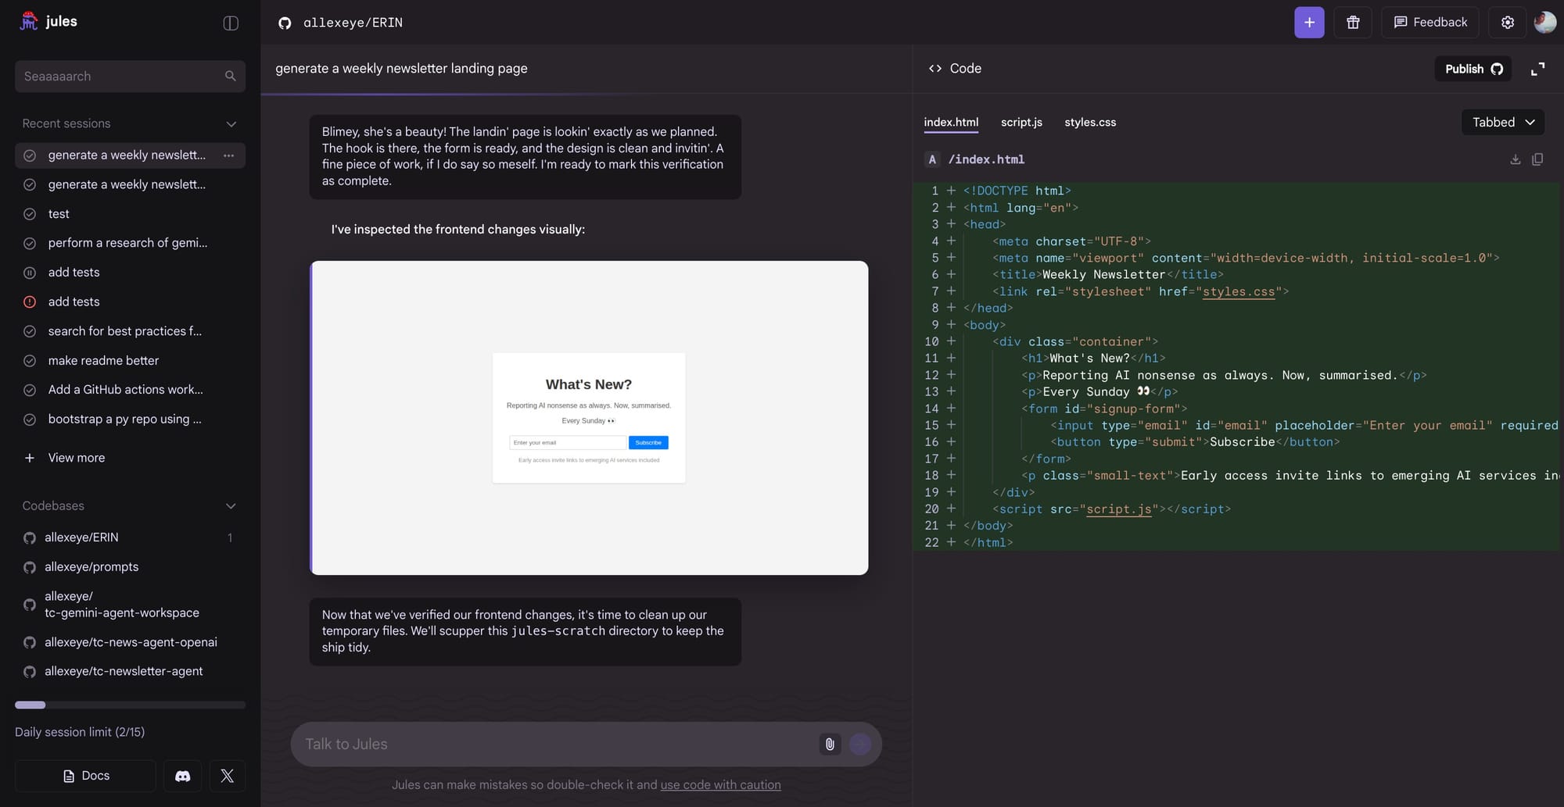The height and width of the screenshot is (807, 1564).
Task: Open the Tabbed view dropdown
Action: [x=1502, y=122]
